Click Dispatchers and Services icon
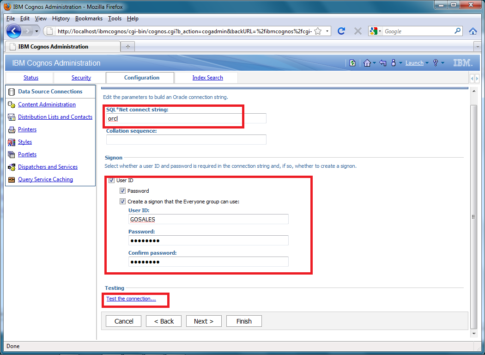This screenshot has width=485, height=355. [12, 167]
